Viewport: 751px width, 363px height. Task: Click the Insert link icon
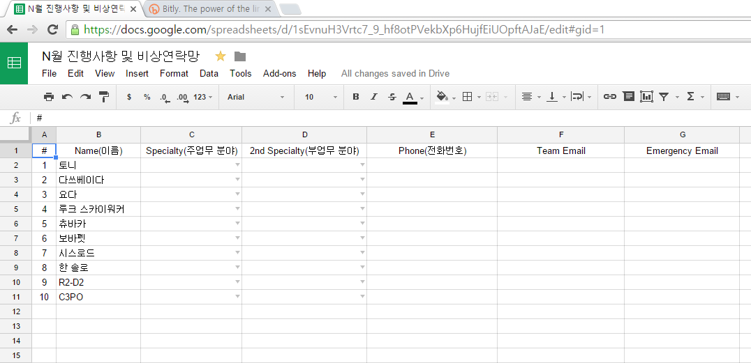(x=609, y=97)
